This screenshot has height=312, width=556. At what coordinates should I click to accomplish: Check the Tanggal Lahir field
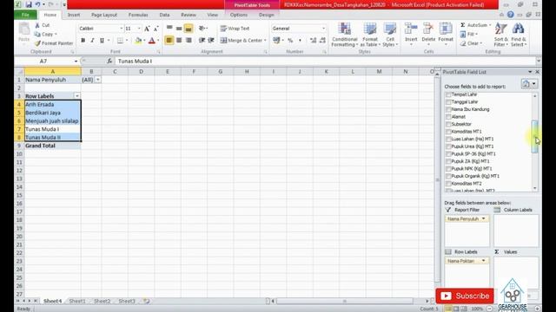coord(448,102)
